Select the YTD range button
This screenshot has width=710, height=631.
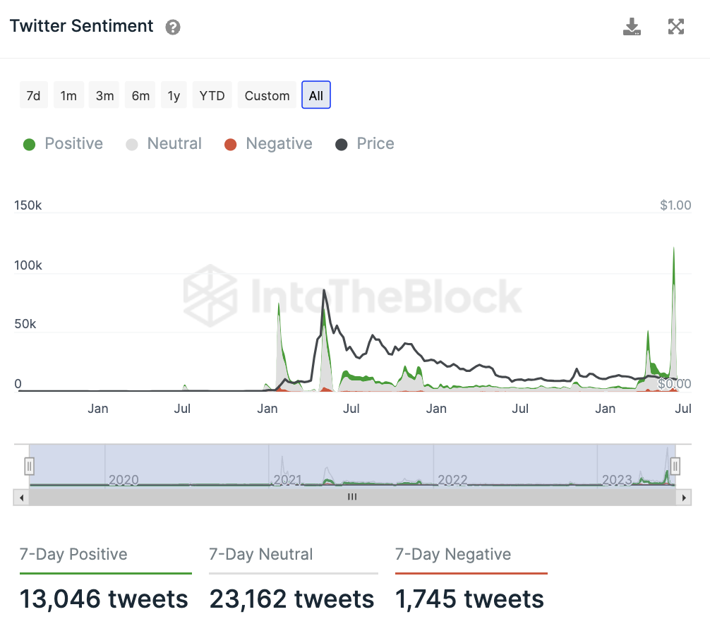[x=212, y=95]
